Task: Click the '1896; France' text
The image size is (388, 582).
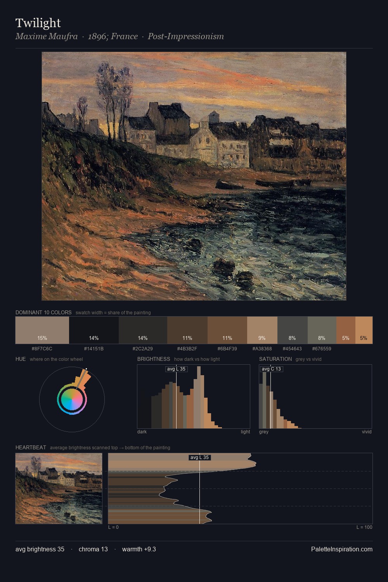Action: click(113, 36)
